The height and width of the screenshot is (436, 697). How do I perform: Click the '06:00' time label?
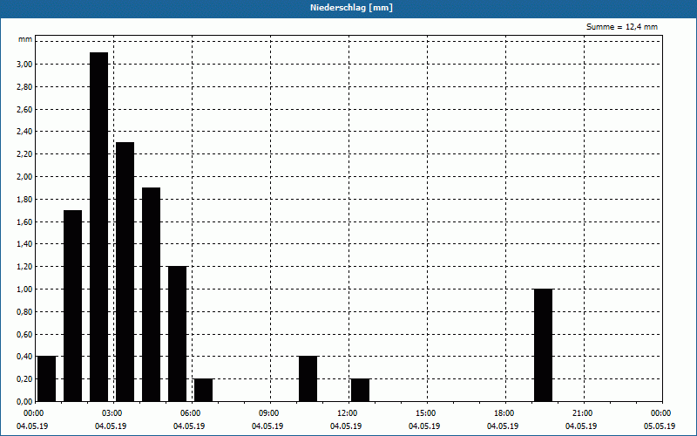point(189,413)
